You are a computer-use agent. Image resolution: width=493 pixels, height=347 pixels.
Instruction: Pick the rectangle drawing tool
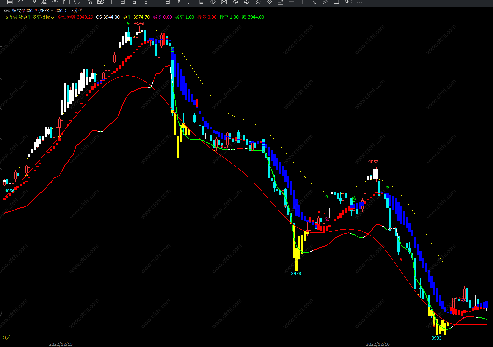(336, 2)
